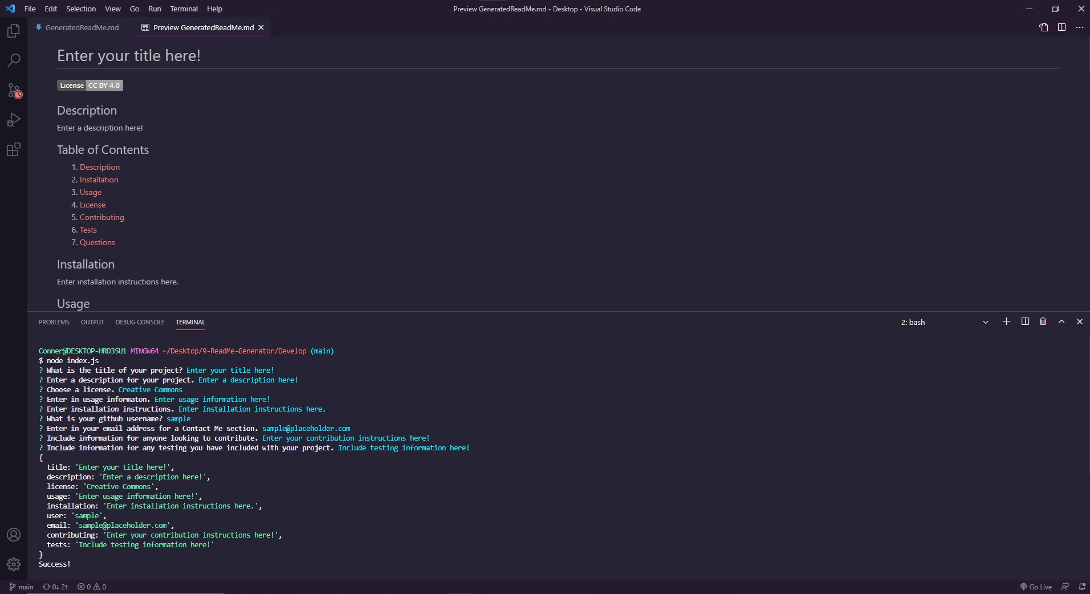Split the editor to the right
Image resolution: width=1090 pixels, height=594 pixels.
(x=1062, y=27)
